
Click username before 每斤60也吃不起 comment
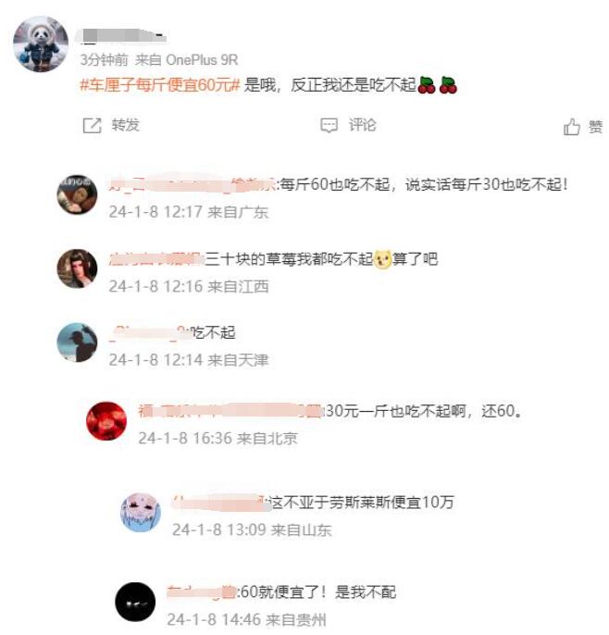click(193, 185)
